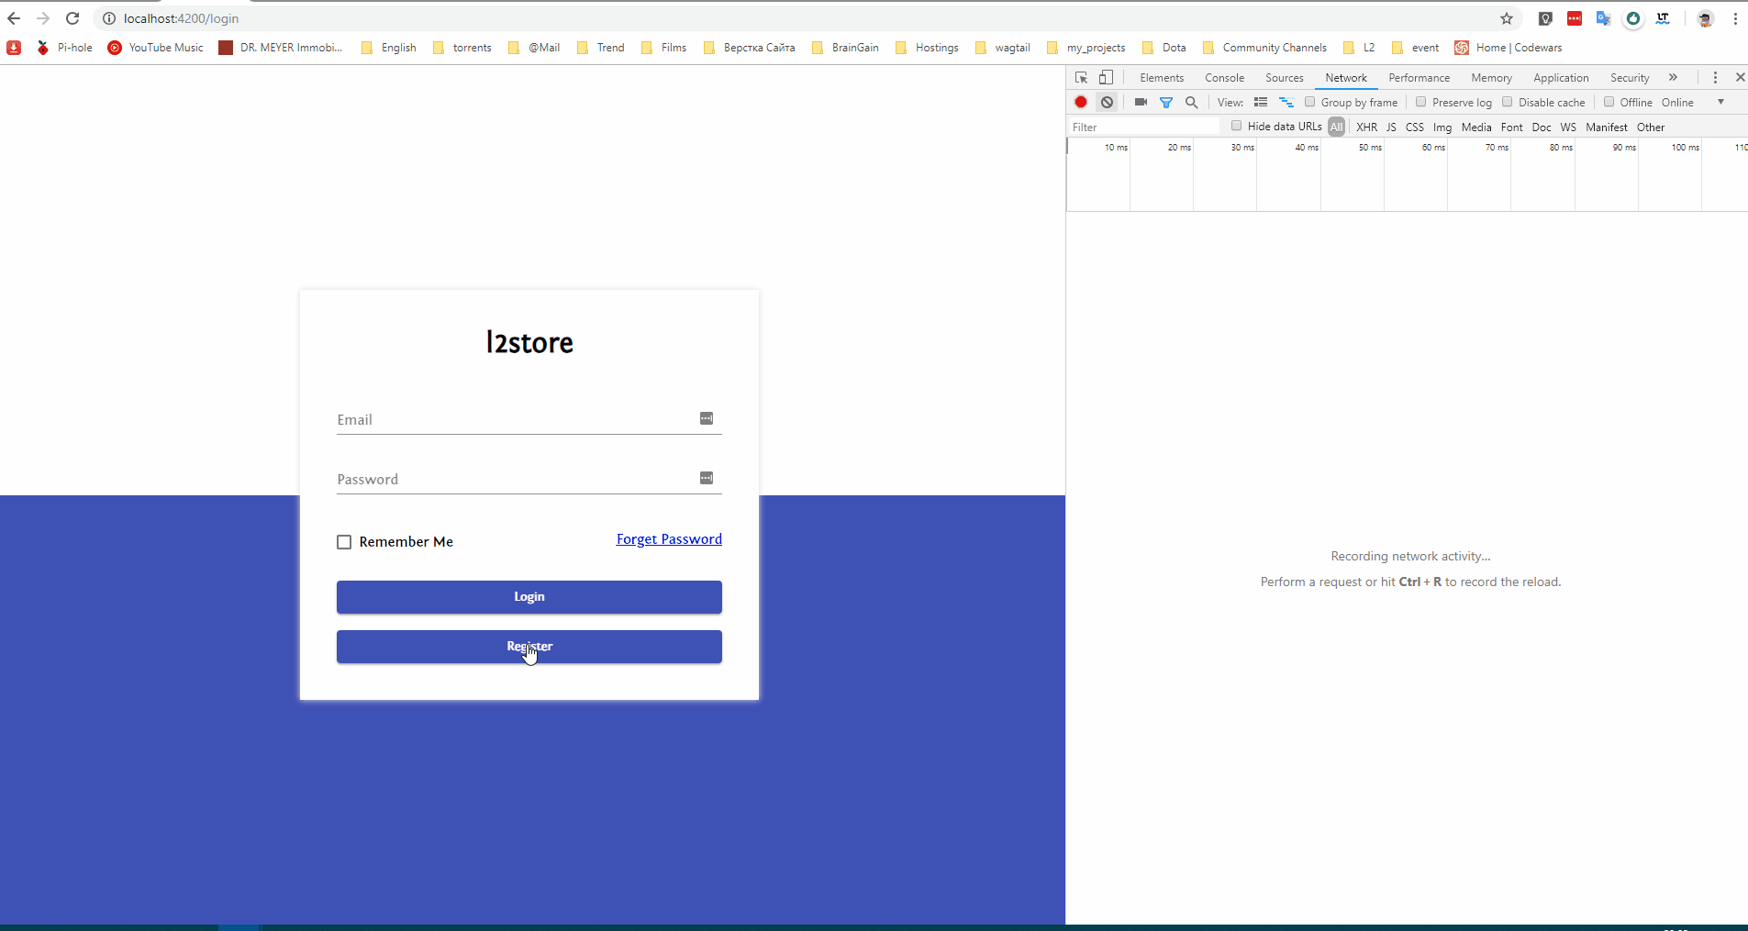Image resolution: width=1748 pixels, height=931 pixels.
Task: Capture screenshots during page load
Action: pyautogui.click(x=1140, y=102)
